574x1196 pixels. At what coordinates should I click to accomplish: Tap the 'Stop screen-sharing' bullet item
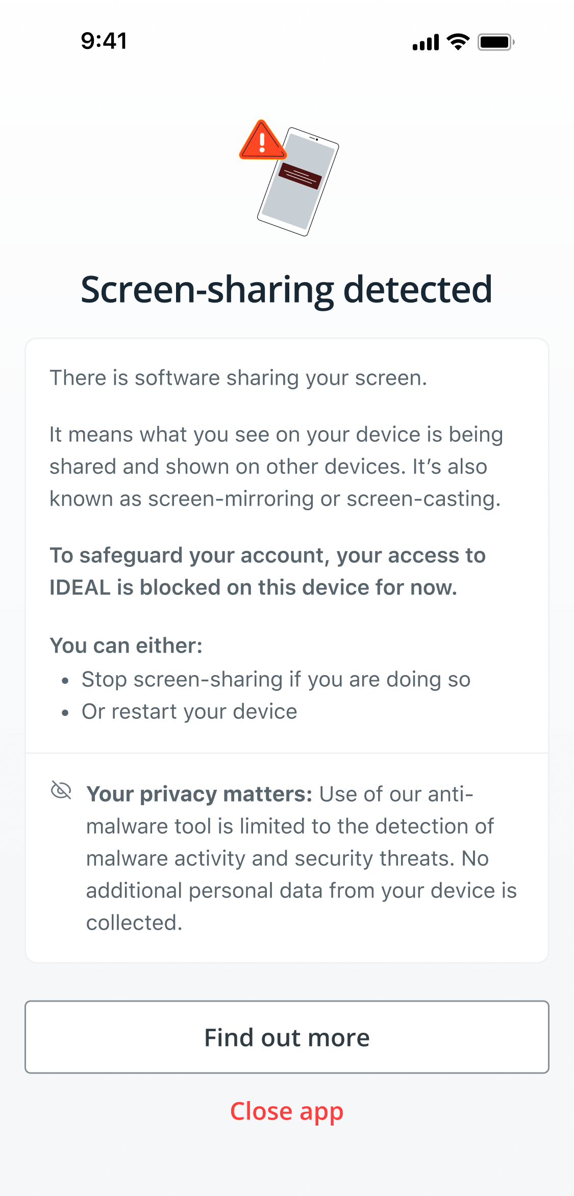[x=276, y=680]
